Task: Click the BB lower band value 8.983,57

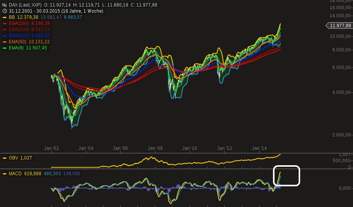Action: [x=73, y=17]
